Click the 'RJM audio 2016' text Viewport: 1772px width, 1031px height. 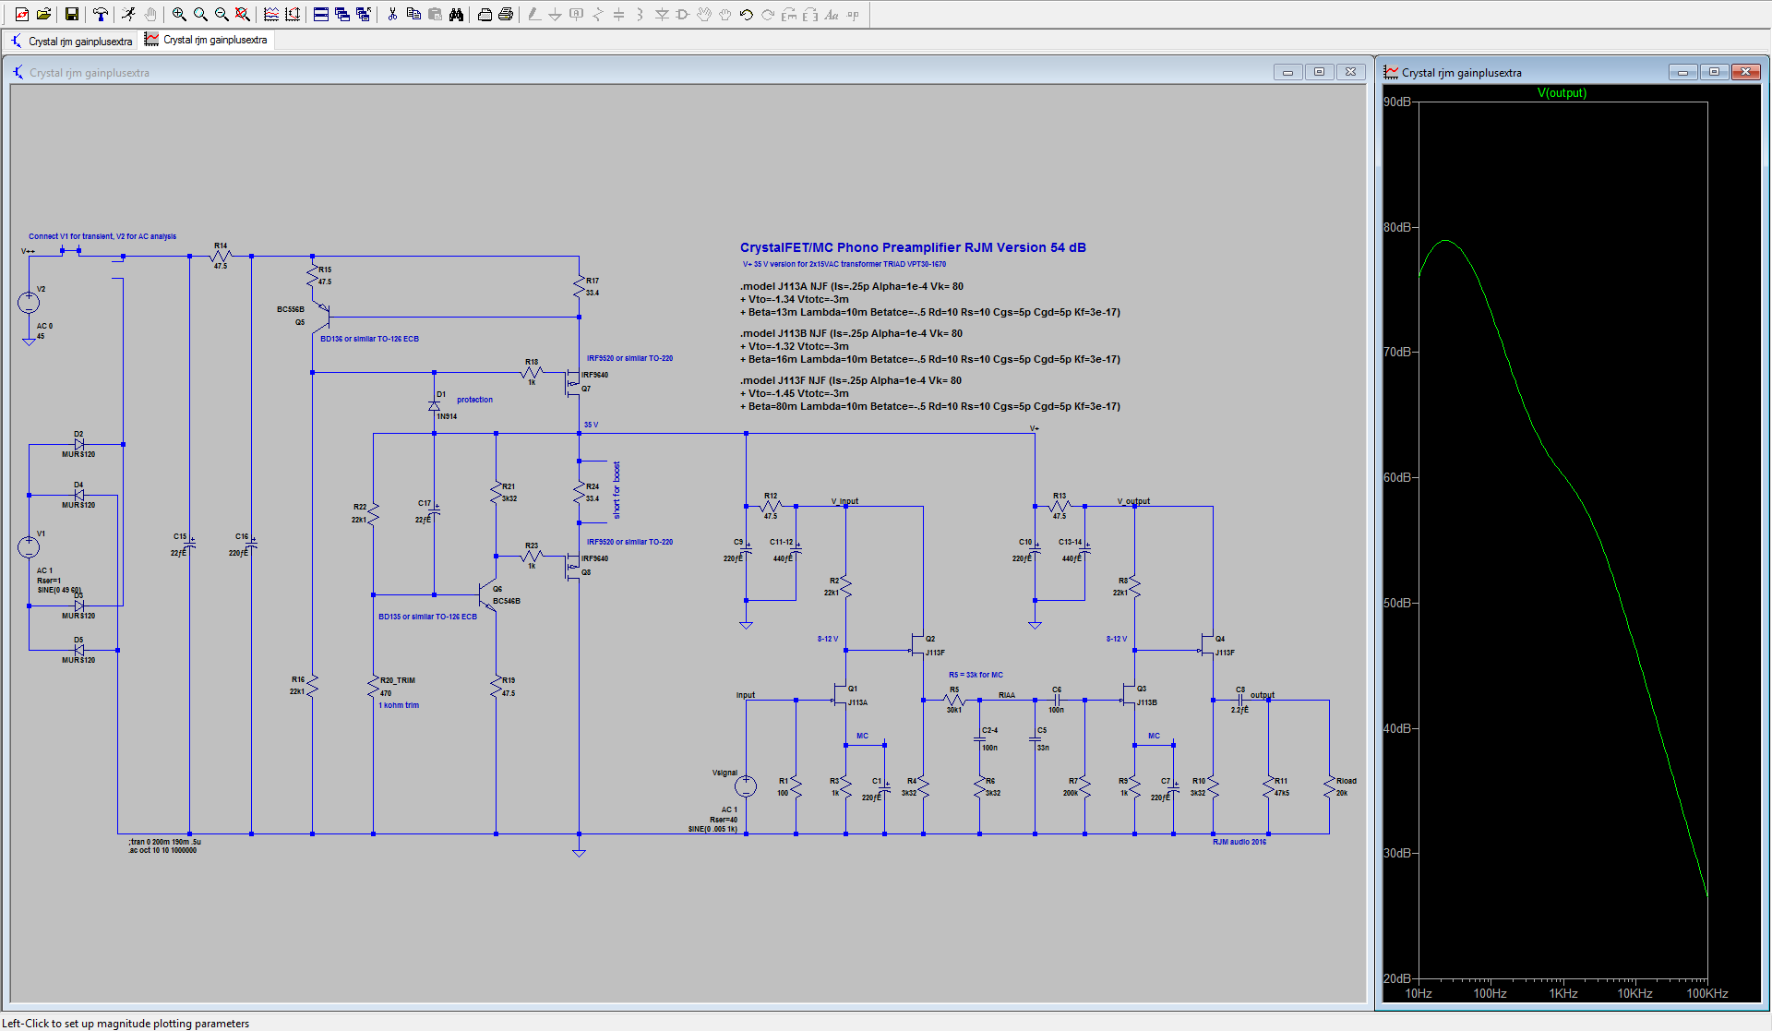1239,842
